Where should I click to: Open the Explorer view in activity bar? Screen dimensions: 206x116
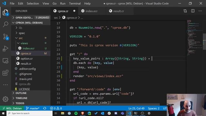[x=5, y=12]
